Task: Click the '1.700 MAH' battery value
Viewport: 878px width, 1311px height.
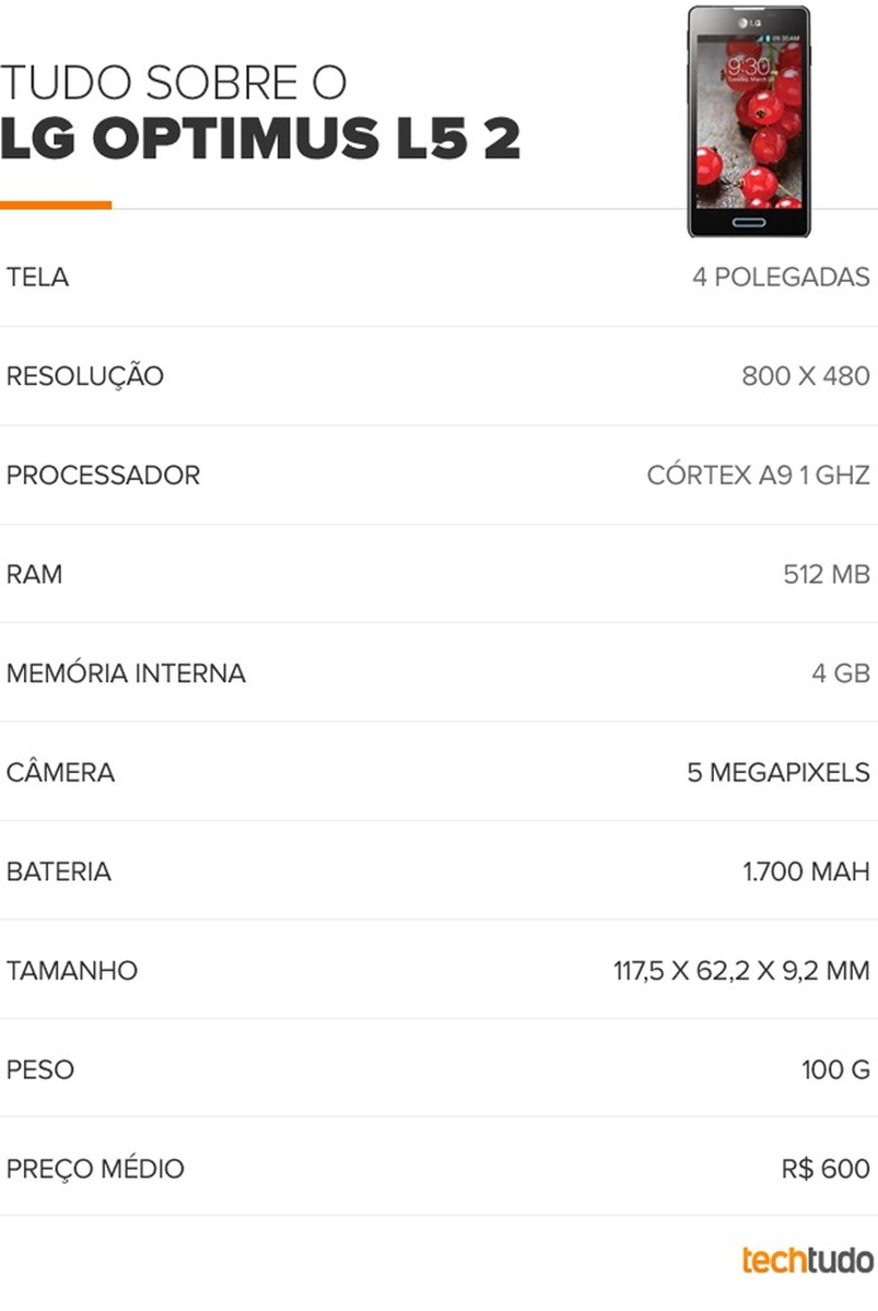Action: [x=805, y=871]
